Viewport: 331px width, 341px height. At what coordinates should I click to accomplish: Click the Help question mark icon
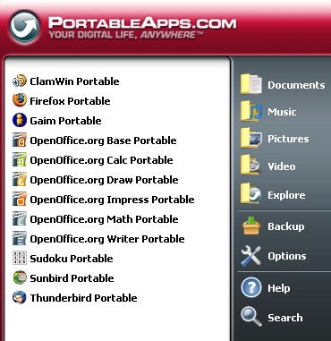click(251, 287)
